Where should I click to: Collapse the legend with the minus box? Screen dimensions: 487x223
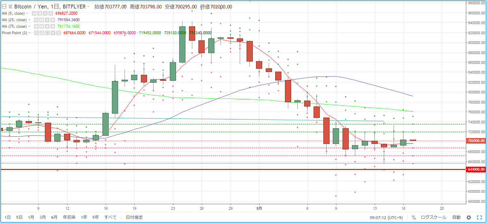[x=4, y=7]
